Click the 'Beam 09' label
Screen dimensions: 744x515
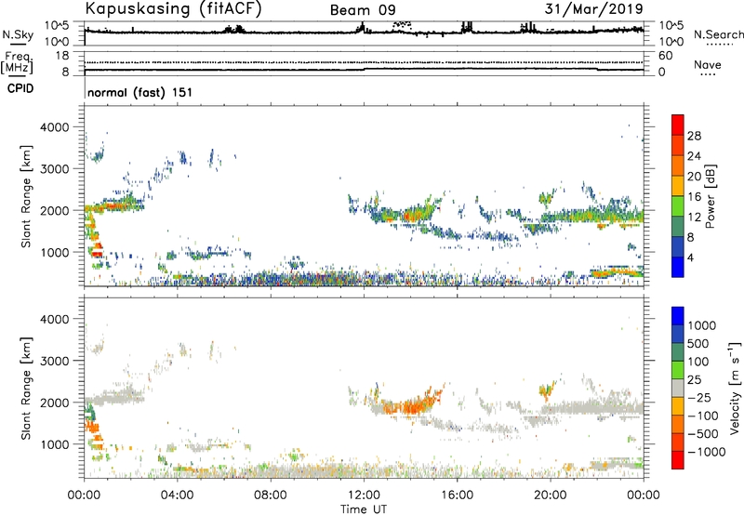tap(363, 10)
